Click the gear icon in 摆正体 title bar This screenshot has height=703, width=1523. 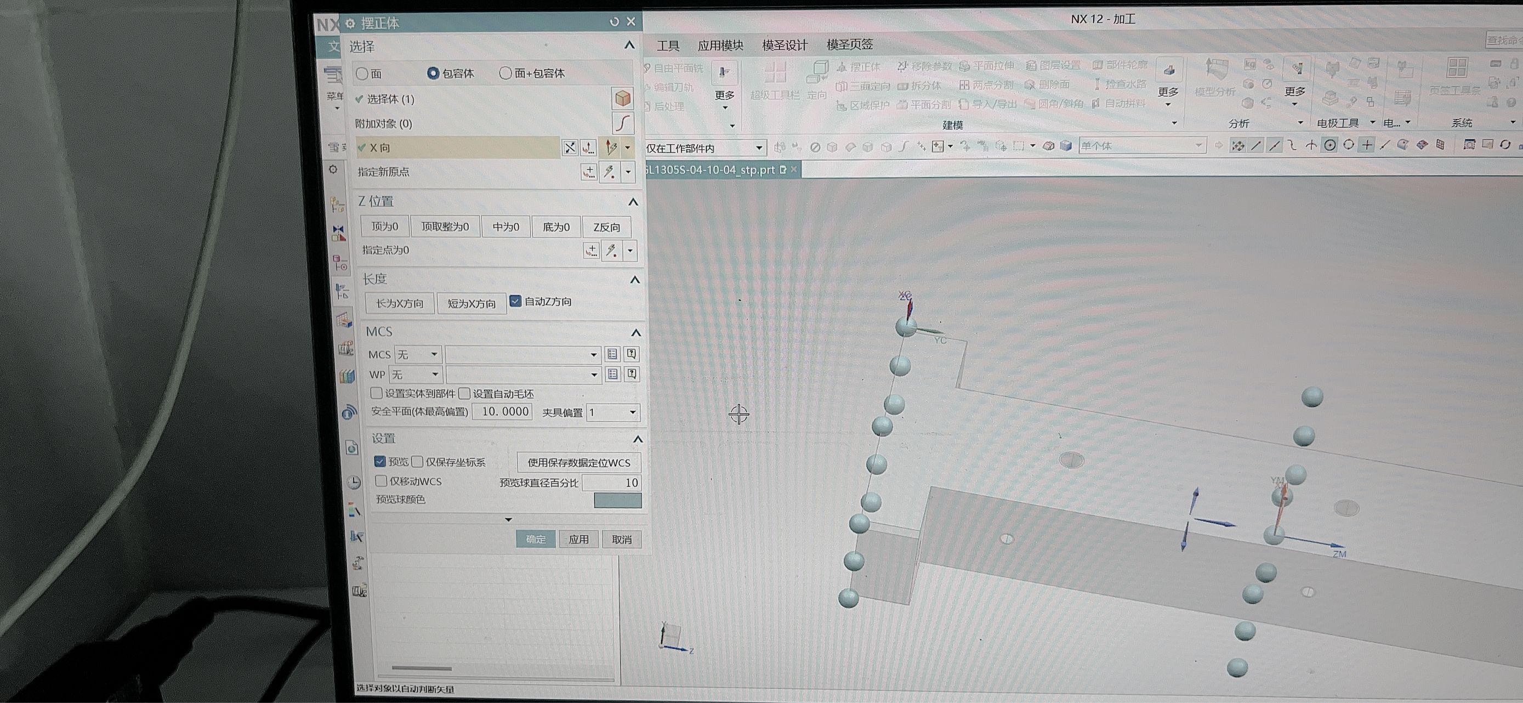point(350,23)
